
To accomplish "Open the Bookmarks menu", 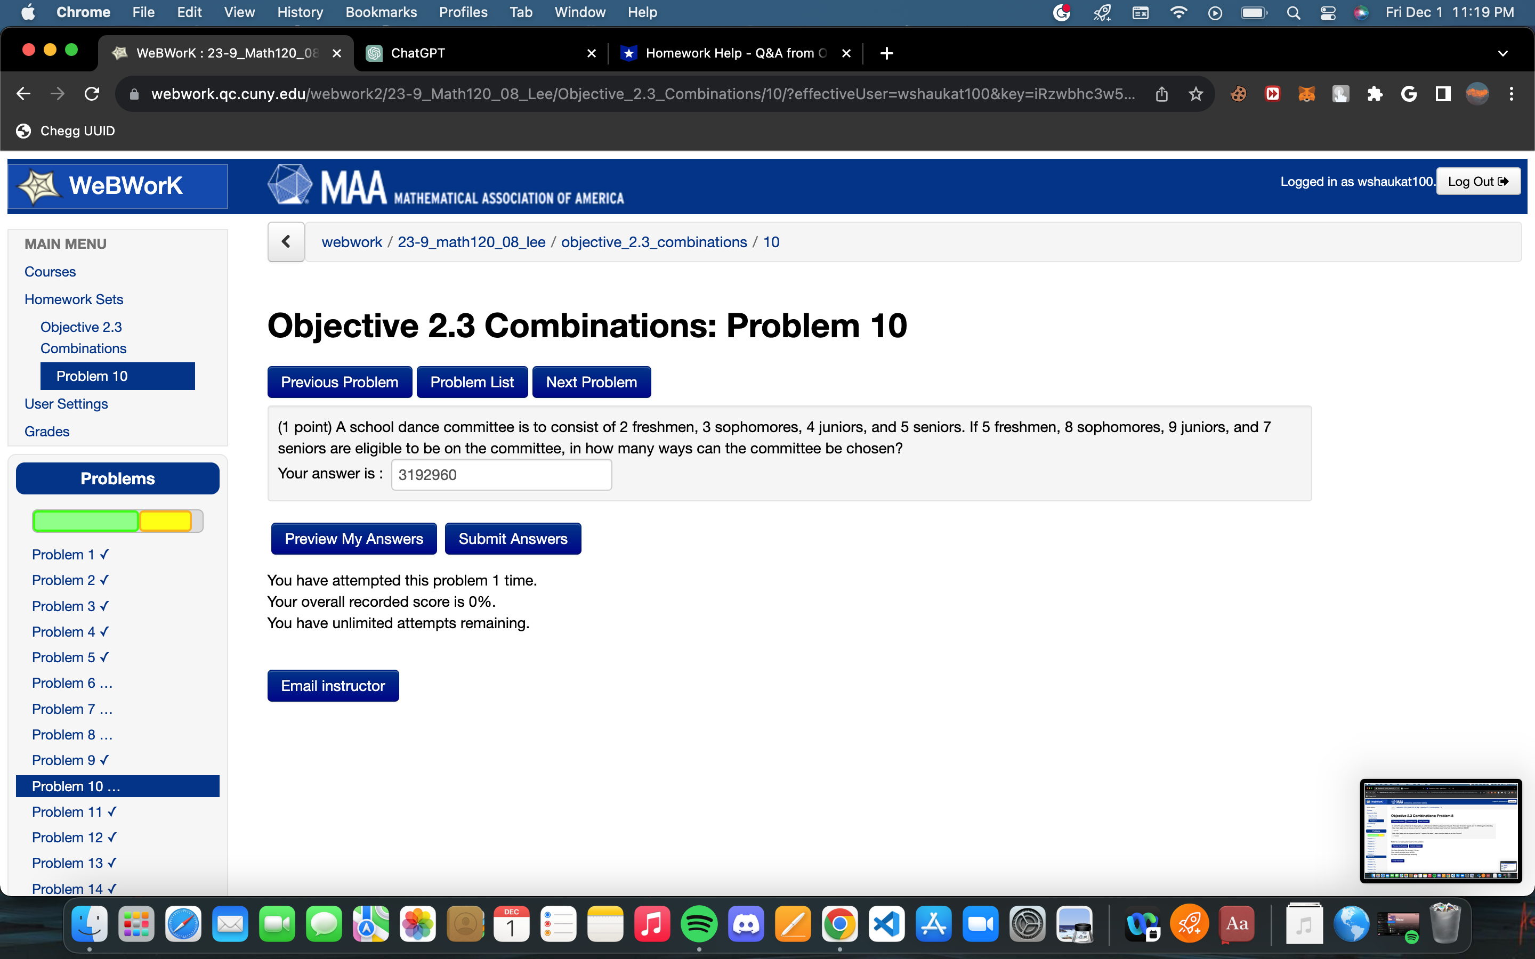I will click(x=381, y=12).
